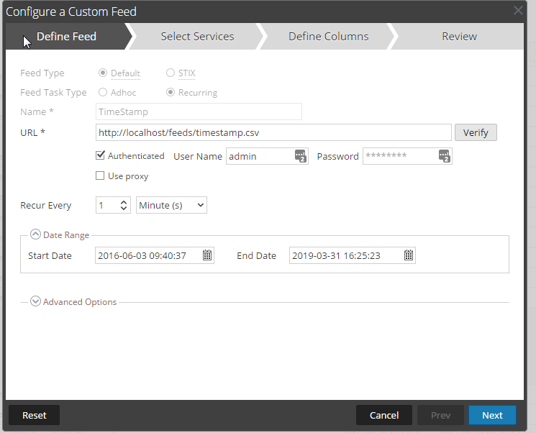536x433 pixels.
Task: Expand the Advanced Options section
Action: (35, 302)
